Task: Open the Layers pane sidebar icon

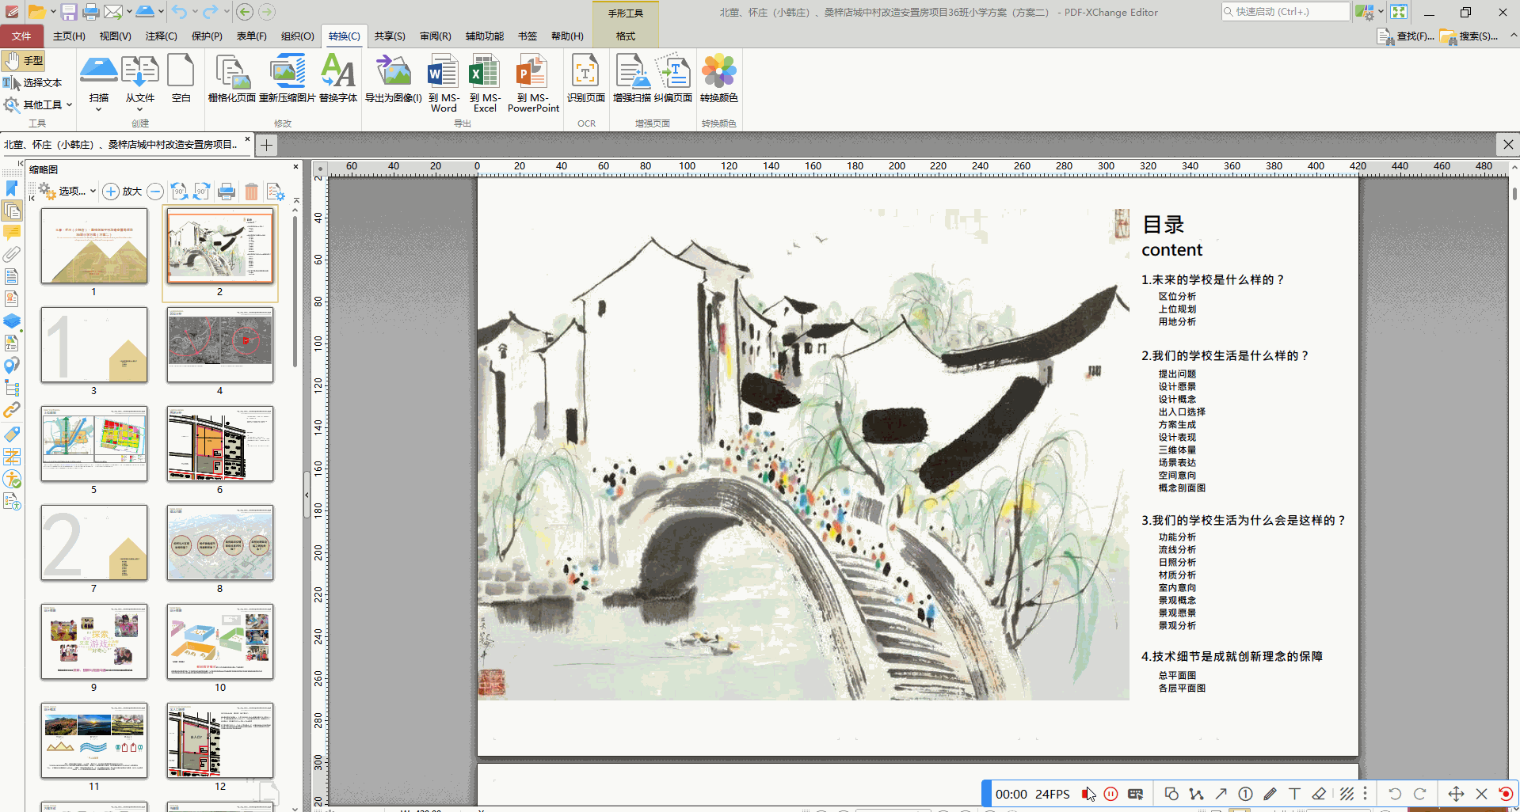Action: coord(11,321)
